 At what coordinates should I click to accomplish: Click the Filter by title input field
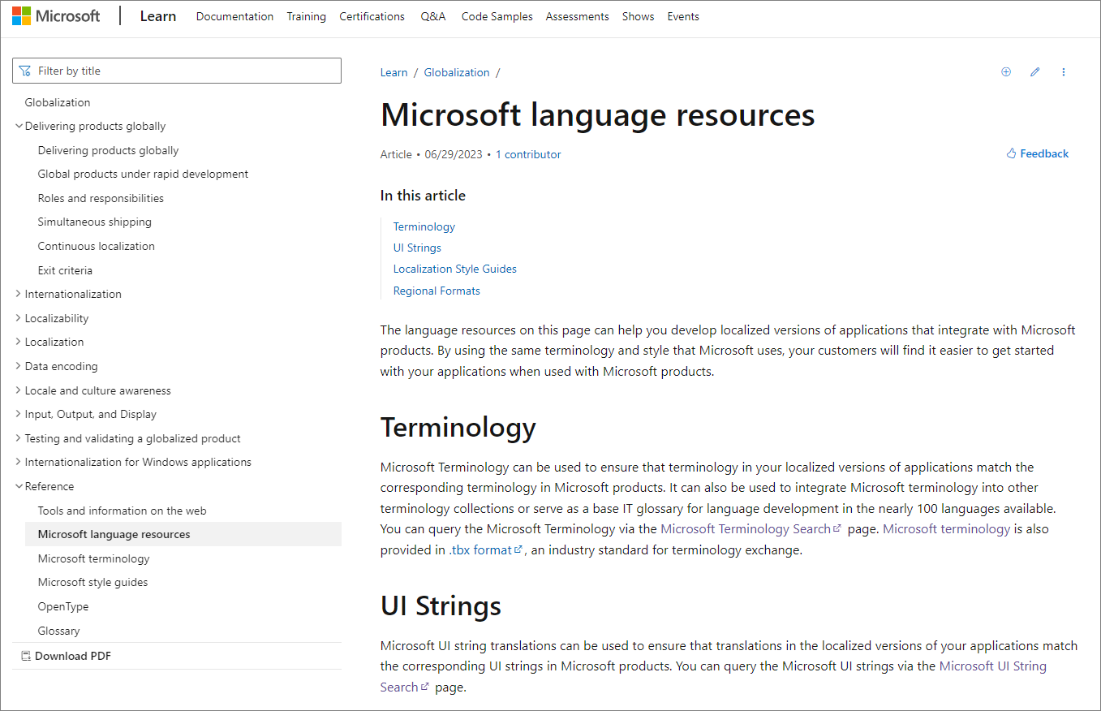pyautogui.click(x=177, y=71)
